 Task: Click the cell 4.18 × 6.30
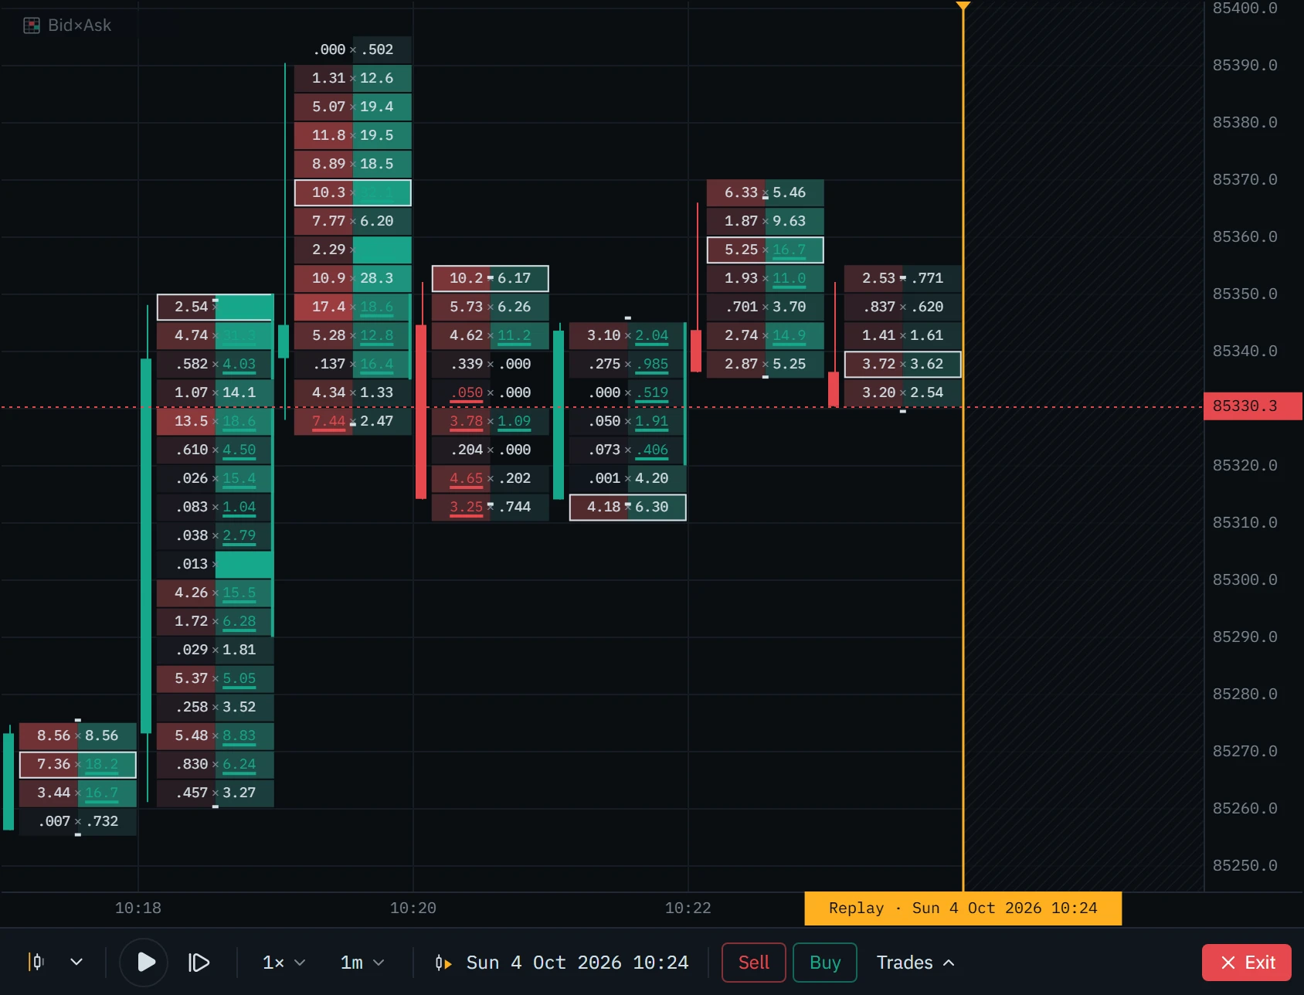[x=627, y=507]
